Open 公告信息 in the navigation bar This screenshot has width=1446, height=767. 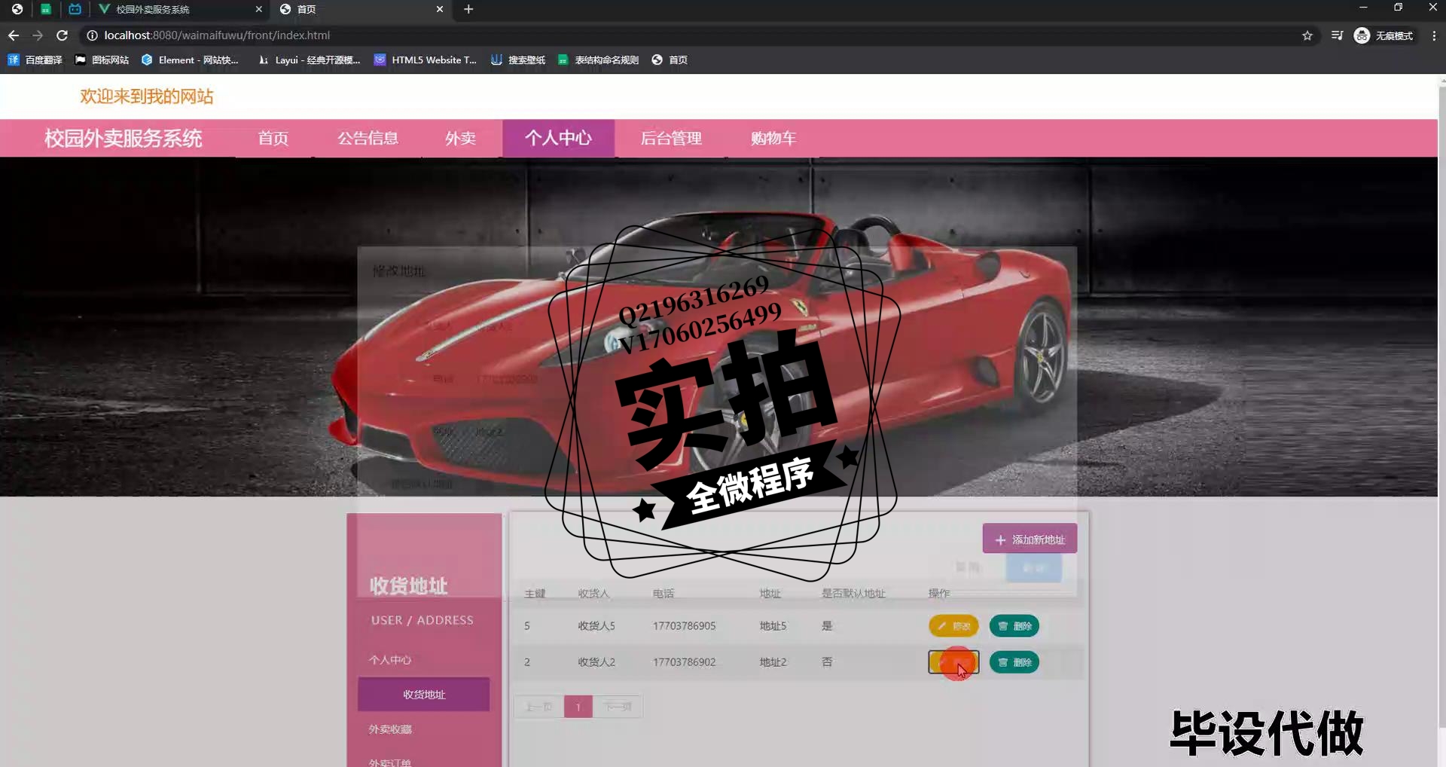click(x=368, y=138)
